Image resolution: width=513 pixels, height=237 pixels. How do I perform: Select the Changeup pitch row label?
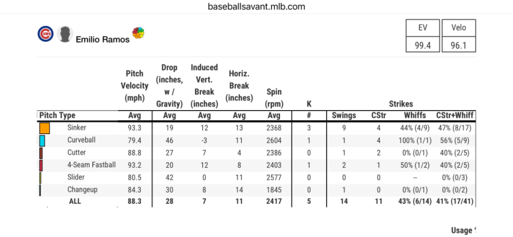(x=83, y=190)
